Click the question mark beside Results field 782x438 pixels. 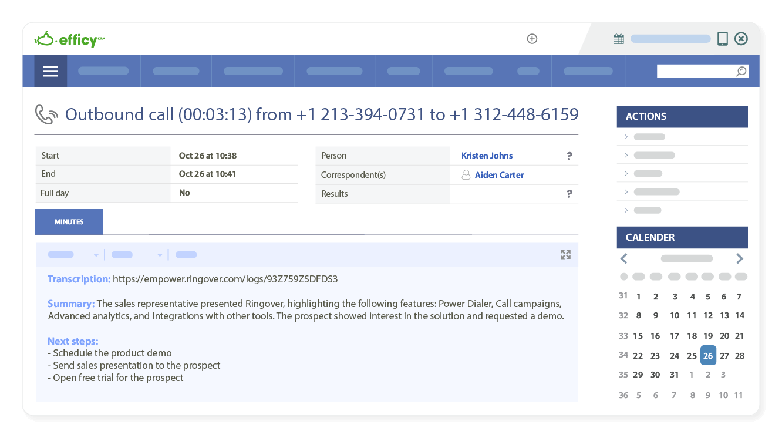[569, 193]
